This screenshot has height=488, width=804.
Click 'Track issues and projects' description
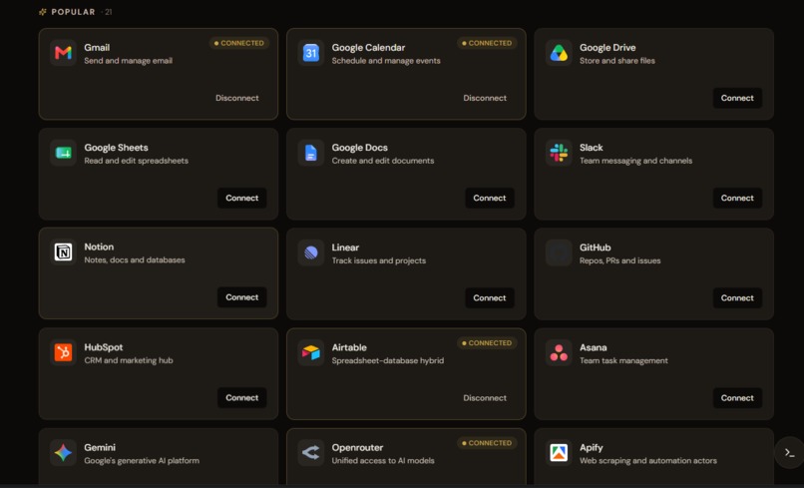tap(378, 260)
